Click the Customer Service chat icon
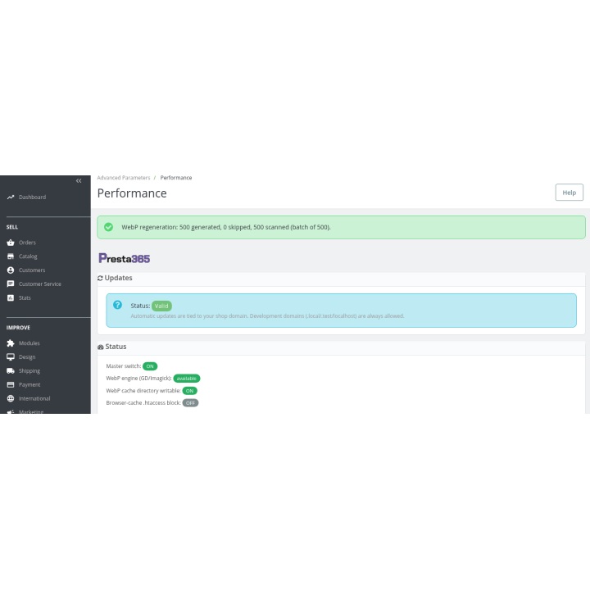The width and height of the screenshot is (590, 590). tap(11, 284)
